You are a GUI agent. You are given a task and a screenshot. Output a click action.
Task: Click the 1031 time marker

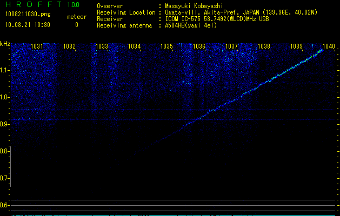(x=37, y=46)
